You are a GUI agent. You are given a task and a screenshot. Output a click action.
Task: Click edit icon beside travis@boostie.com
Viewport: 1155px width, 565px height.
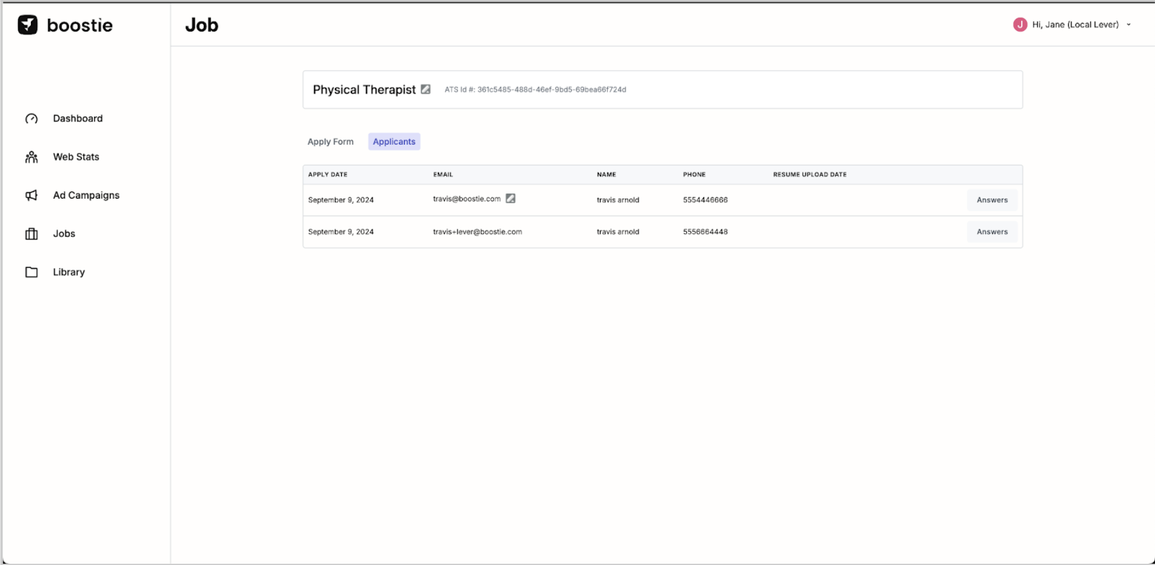pos(510,199)
